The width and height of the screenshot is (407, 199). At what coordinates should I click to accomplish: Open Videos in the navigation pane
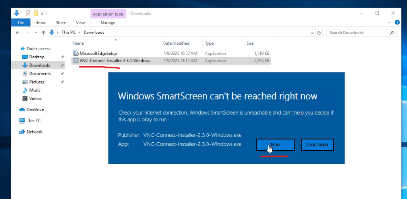tap(35, 98)
